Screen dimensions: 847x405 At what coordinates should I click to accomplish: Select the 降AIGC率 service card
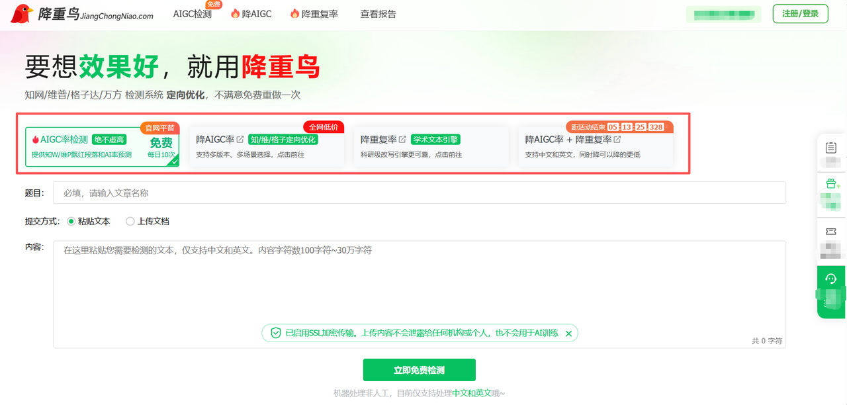[x=267, y=146]
